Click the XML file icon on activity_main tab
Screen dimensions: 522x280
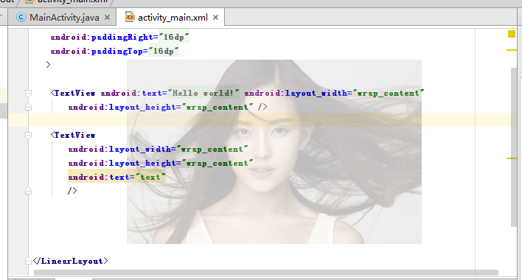(130, 17)
